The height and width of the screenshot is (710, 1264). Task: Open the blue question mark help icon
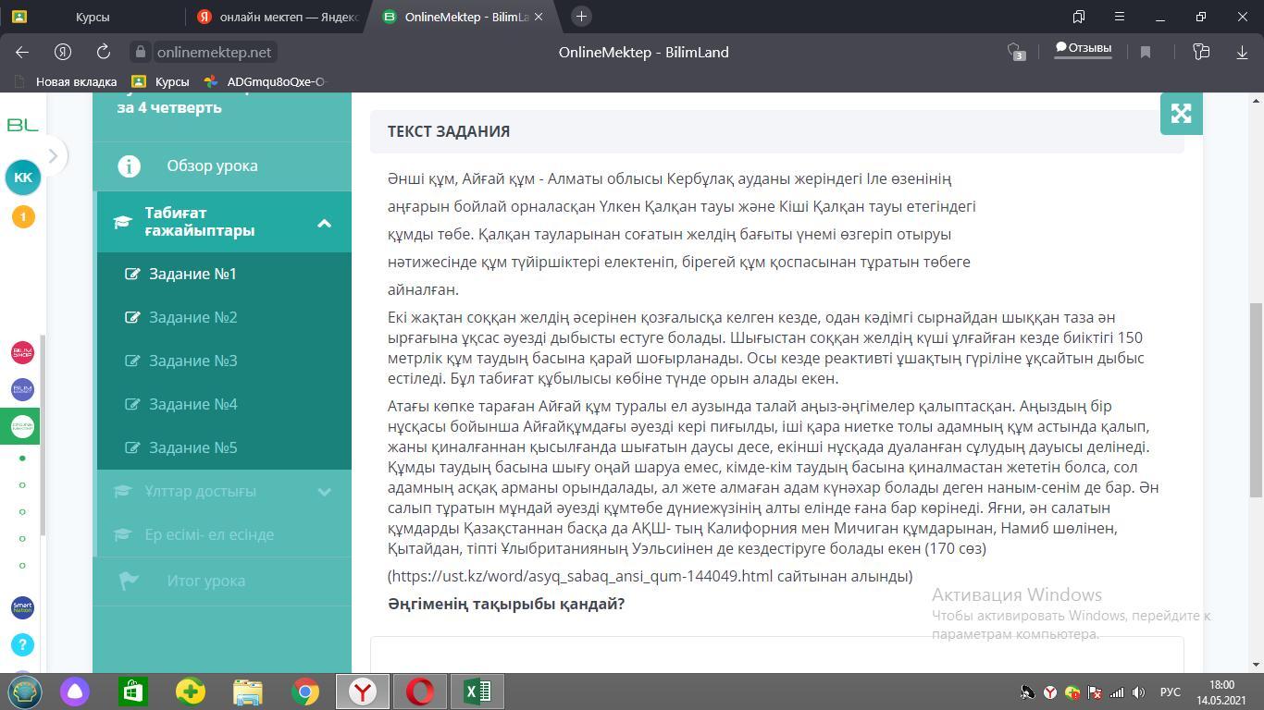click(22, 645)
